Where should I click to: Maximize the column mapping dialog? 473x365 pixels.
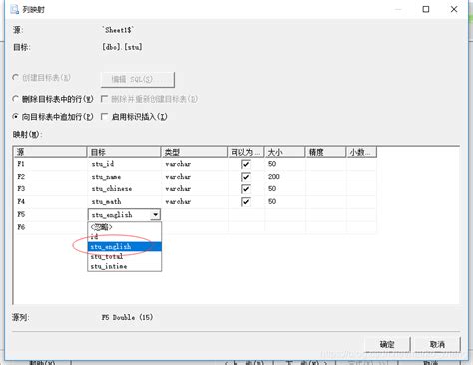pyautogui.click(x=426, y=9)
